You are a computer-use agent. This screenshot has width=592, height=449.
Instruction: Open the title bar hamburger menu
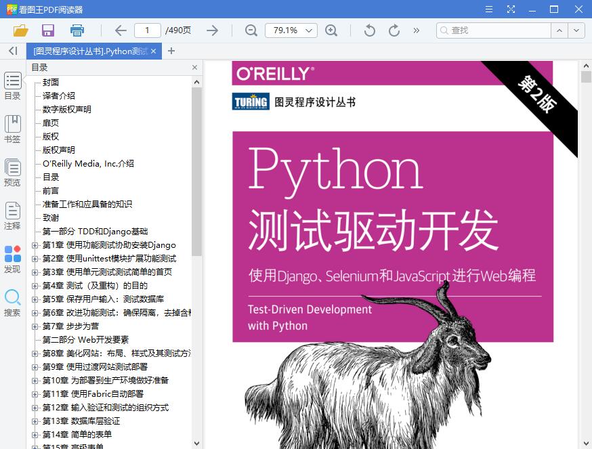[489, 9]
